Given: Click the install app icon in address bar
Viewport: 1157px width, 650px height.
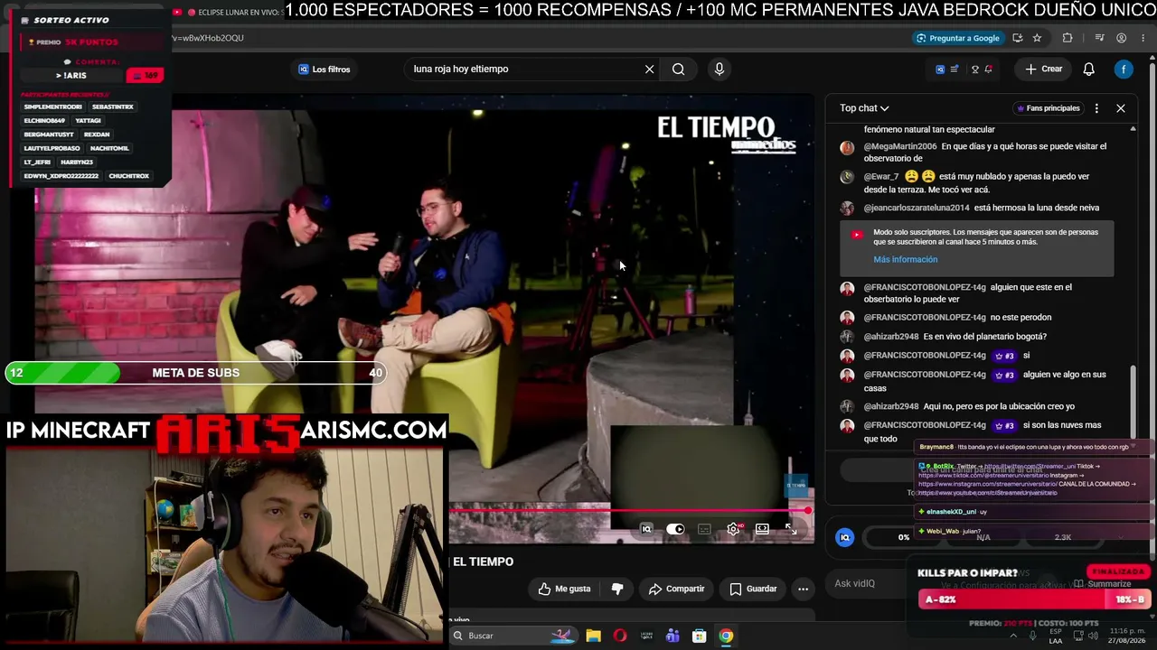Looking at the screenshot, I should (1018, 38).
